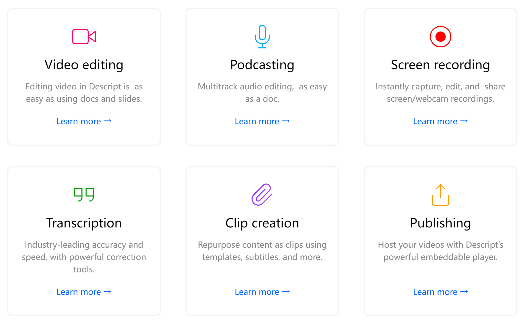Screen dimensions: 521x324
Task: Open Learn more under Podcasting
Action: pos(262,121)
